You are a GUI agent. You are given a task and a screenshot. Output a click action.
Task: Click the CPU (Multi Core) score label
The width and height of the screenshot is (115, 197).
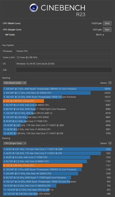(x=11, y=23)
